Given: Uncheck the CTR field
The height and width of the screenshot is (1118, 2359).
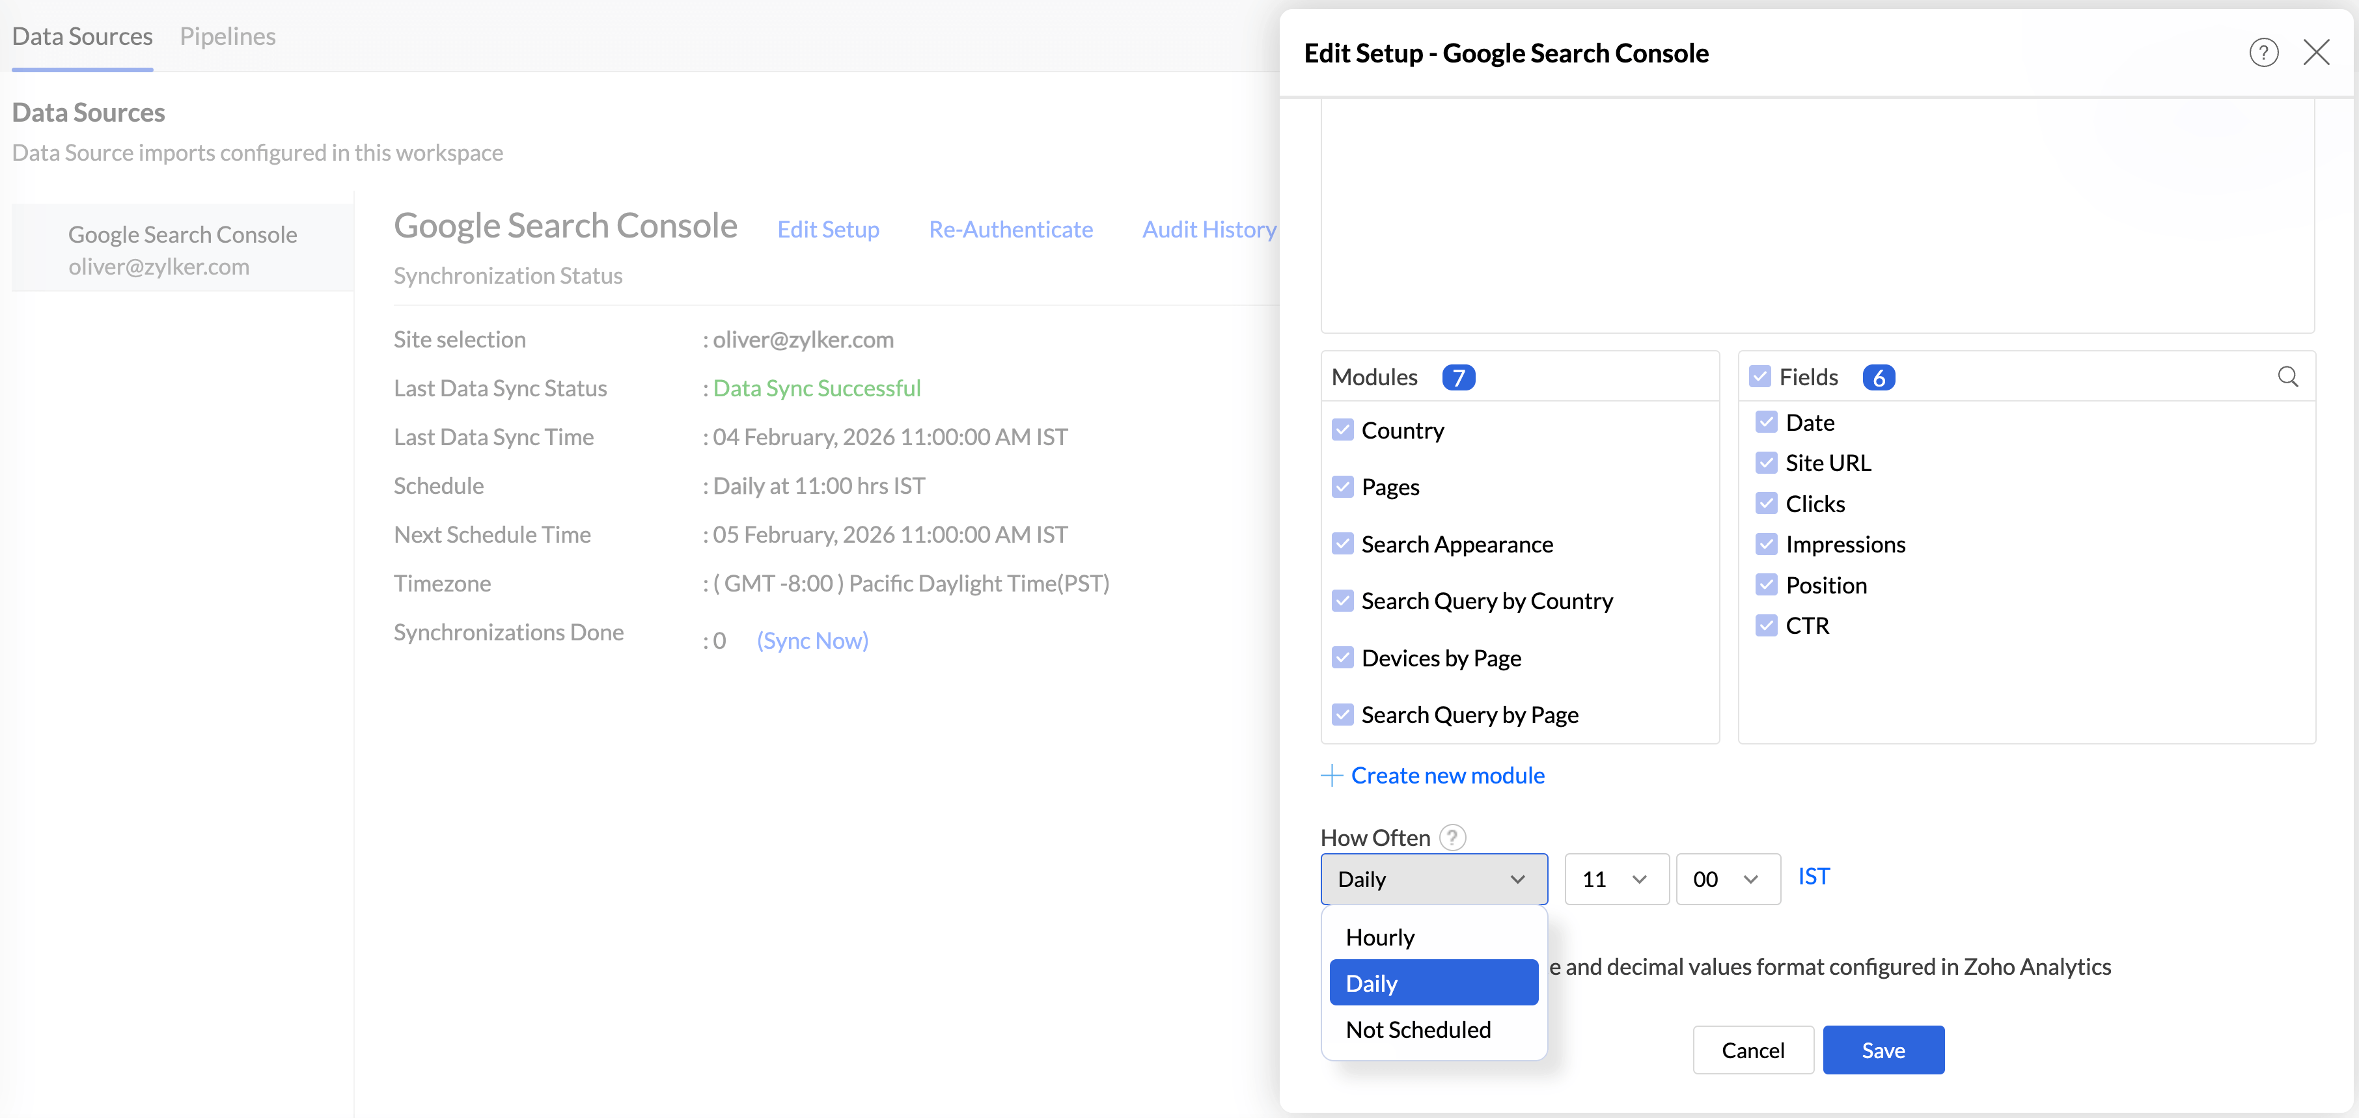Looking at the screenshot, I should click(x=1767, y=625).
